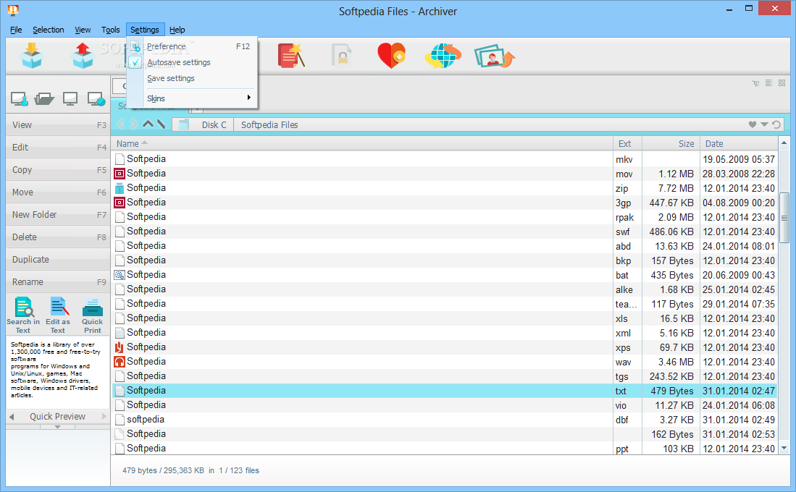Click the Softpedia Files breadcrumb

tap(269, 124)
